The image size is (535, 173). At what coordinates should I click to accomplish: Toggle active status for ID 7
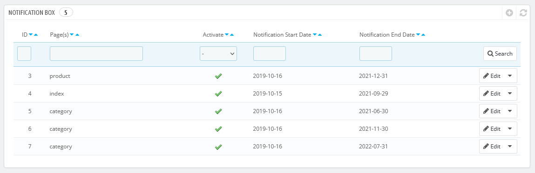tap(218, 147)
